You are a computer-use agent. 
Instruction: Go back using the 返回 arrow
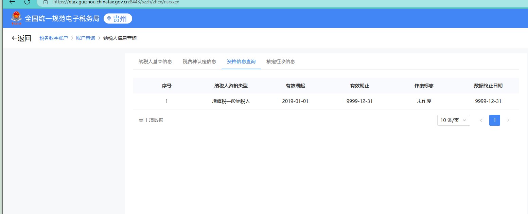21,38
